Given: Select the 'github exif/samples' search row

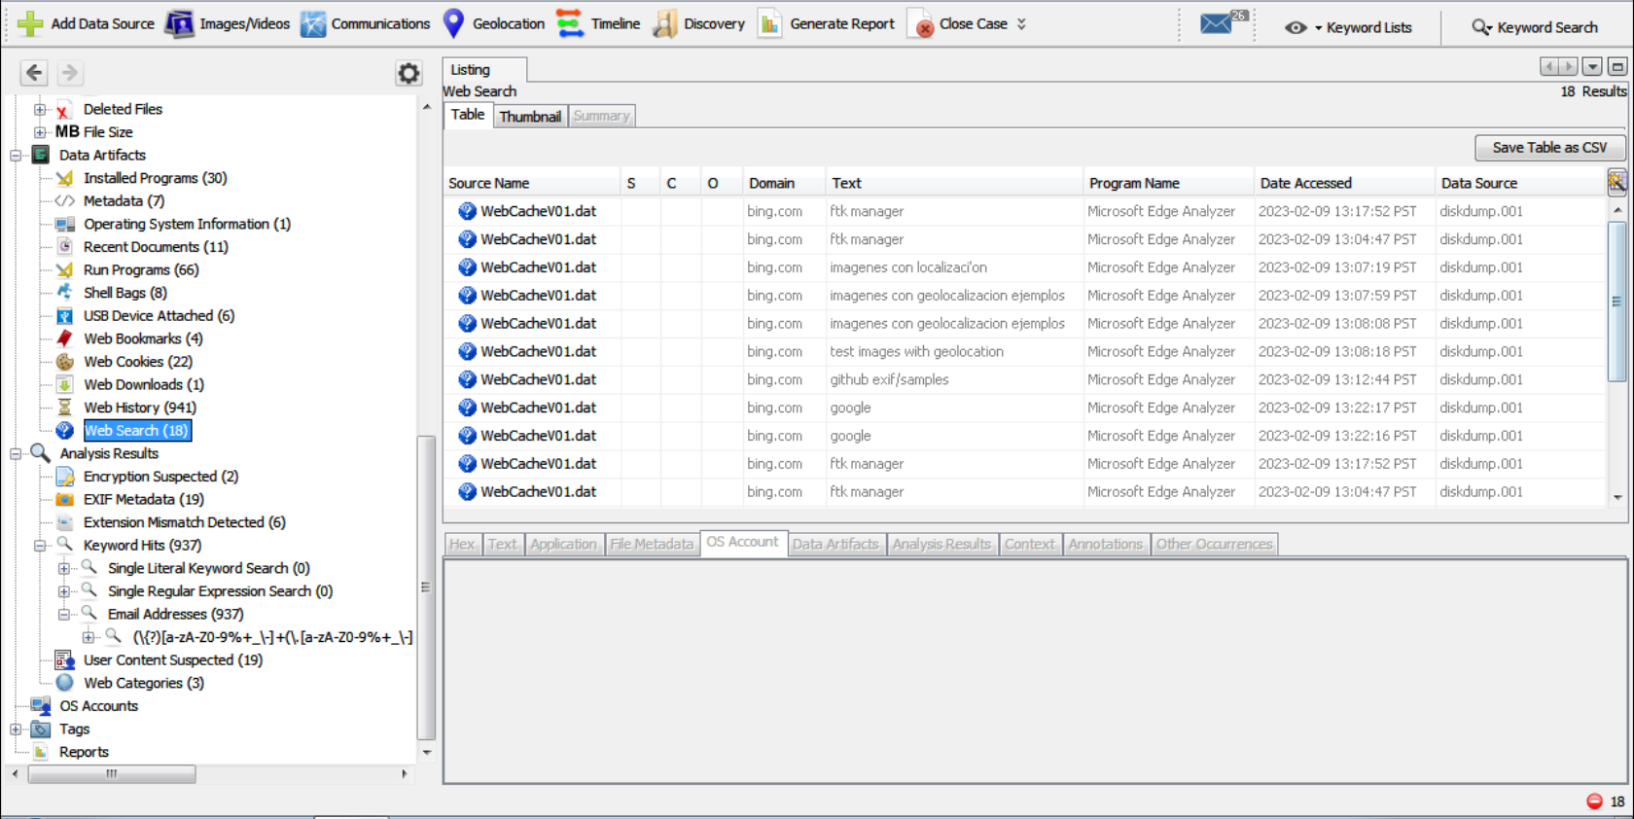Looking at the screenshot, I should (1024, 379).
